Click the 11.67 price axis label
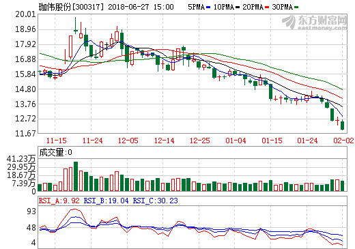 (26, 133)
